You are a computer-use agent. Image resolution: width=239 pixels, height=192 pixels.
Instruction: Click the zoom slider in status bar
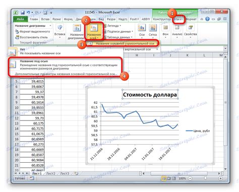point(205,178)
